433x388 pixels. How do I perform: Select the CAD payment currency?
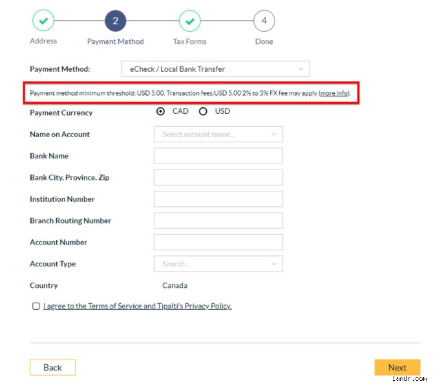(x=160, y=111)
